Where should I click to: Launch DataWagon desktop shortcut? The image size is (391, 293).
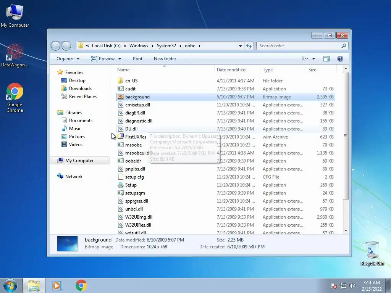[x=15, y=55]
